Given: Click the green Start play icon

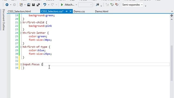Looking at the screenshot, I should tap(62, 5).
